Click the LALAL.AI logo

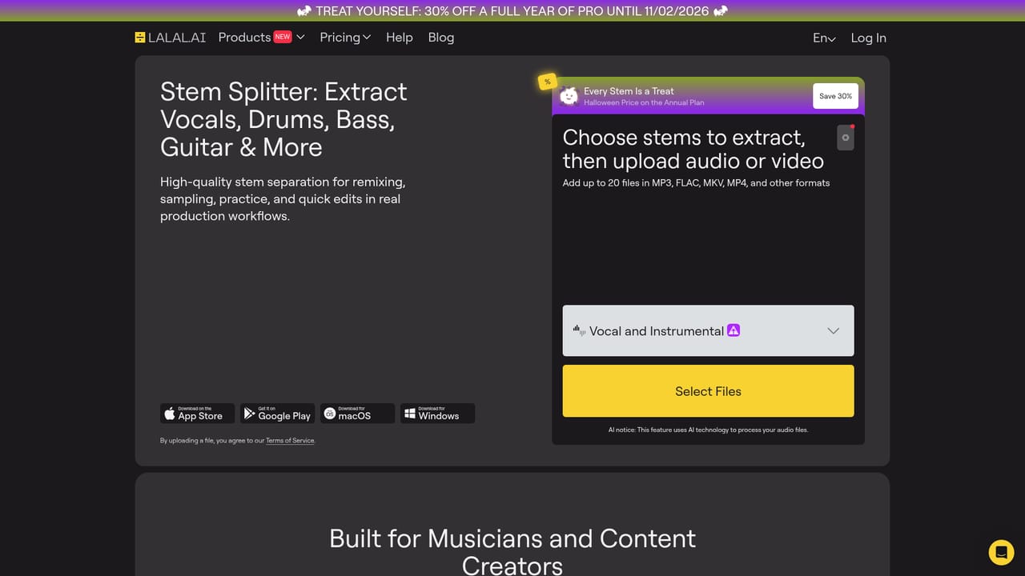[x=171, y=38]
